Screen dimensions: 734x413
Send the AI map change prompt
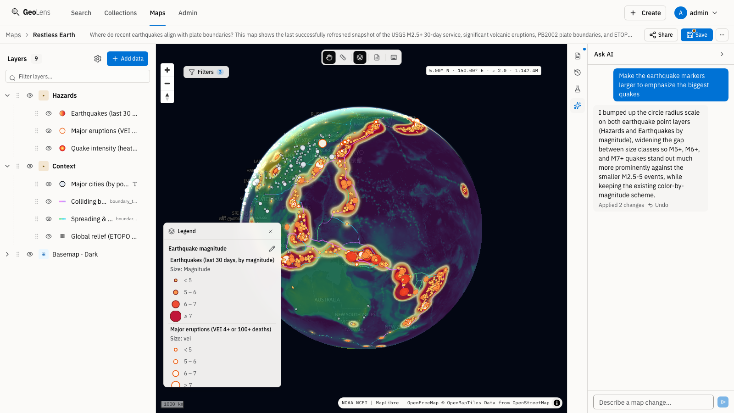click(723, 402)
